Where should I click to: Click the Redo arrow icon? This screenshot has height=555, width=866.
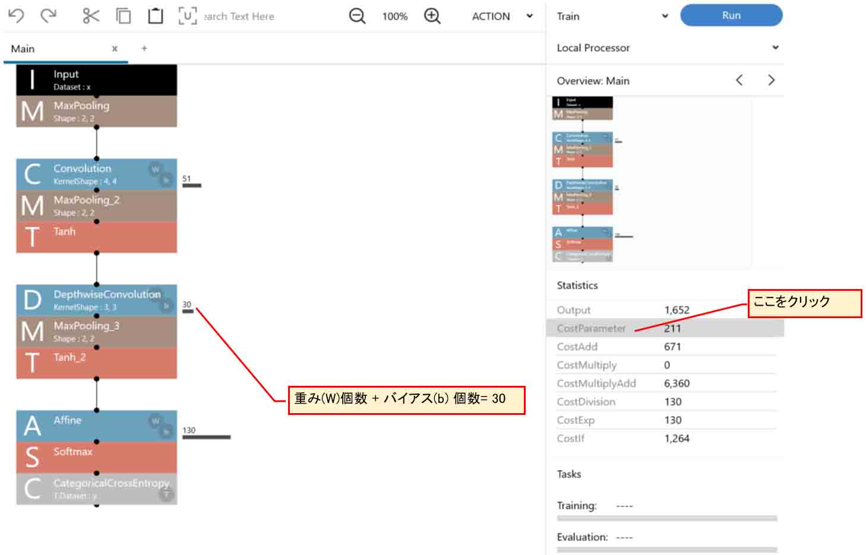48,16
